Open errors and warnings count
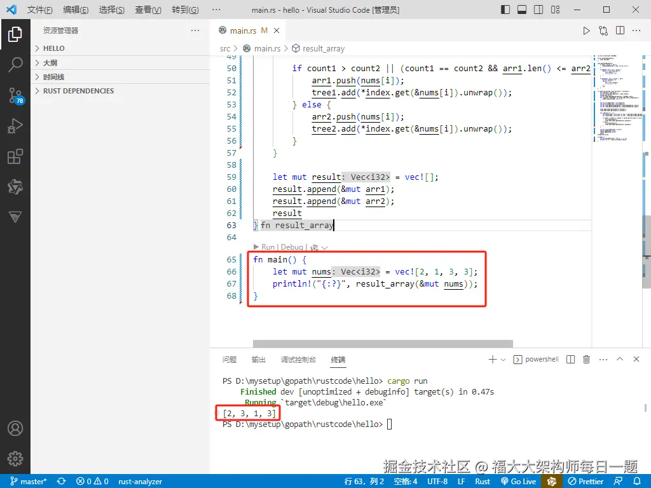Screen dimensions: 651x488 click(92, 482)
